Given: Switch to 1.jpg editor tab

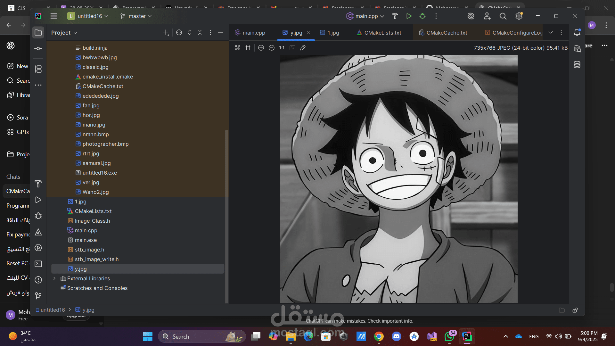Looking at the screenshot, I should pyautogui.click(x=330, y=33).
